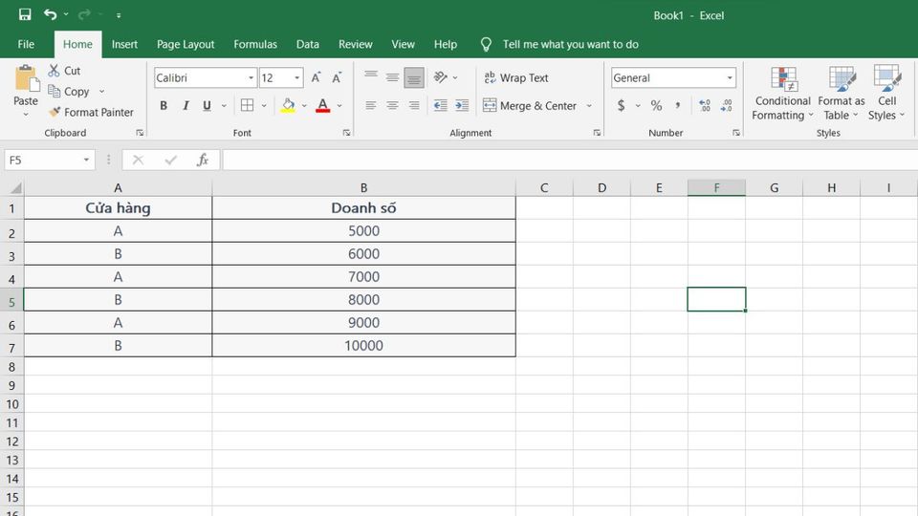Open Number format dialog launcher
918x516 pixels.
coord(736,133)
